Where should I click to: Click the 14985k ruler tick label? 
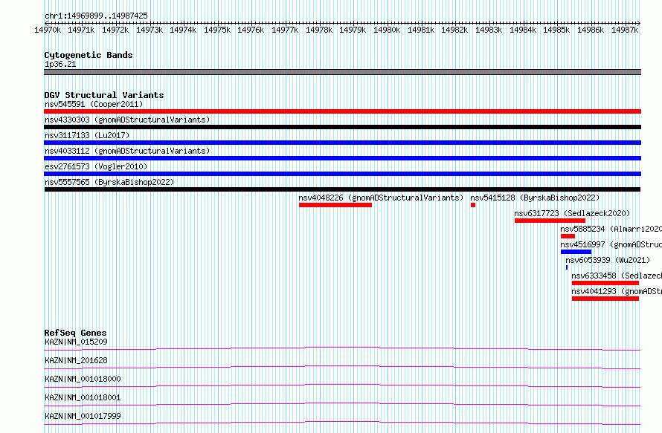pos(556,30)
